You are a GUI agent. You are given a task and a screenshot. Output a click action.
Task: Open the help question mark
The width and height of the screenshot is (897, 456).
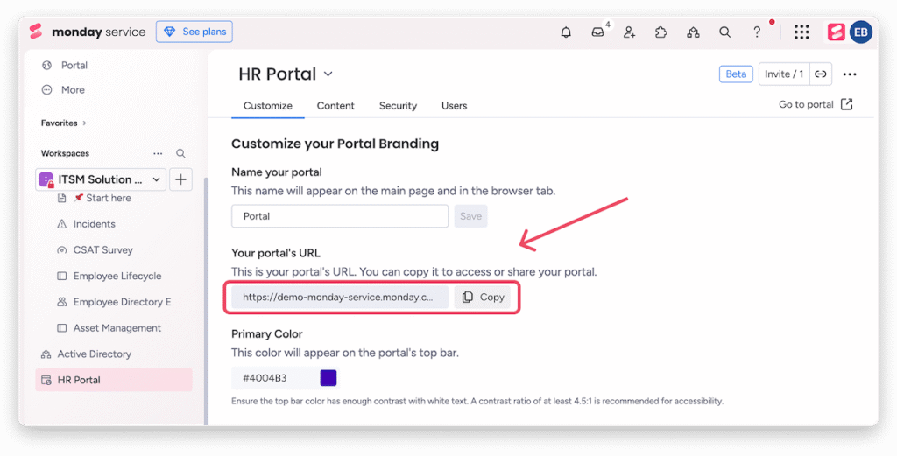(757, 32)
